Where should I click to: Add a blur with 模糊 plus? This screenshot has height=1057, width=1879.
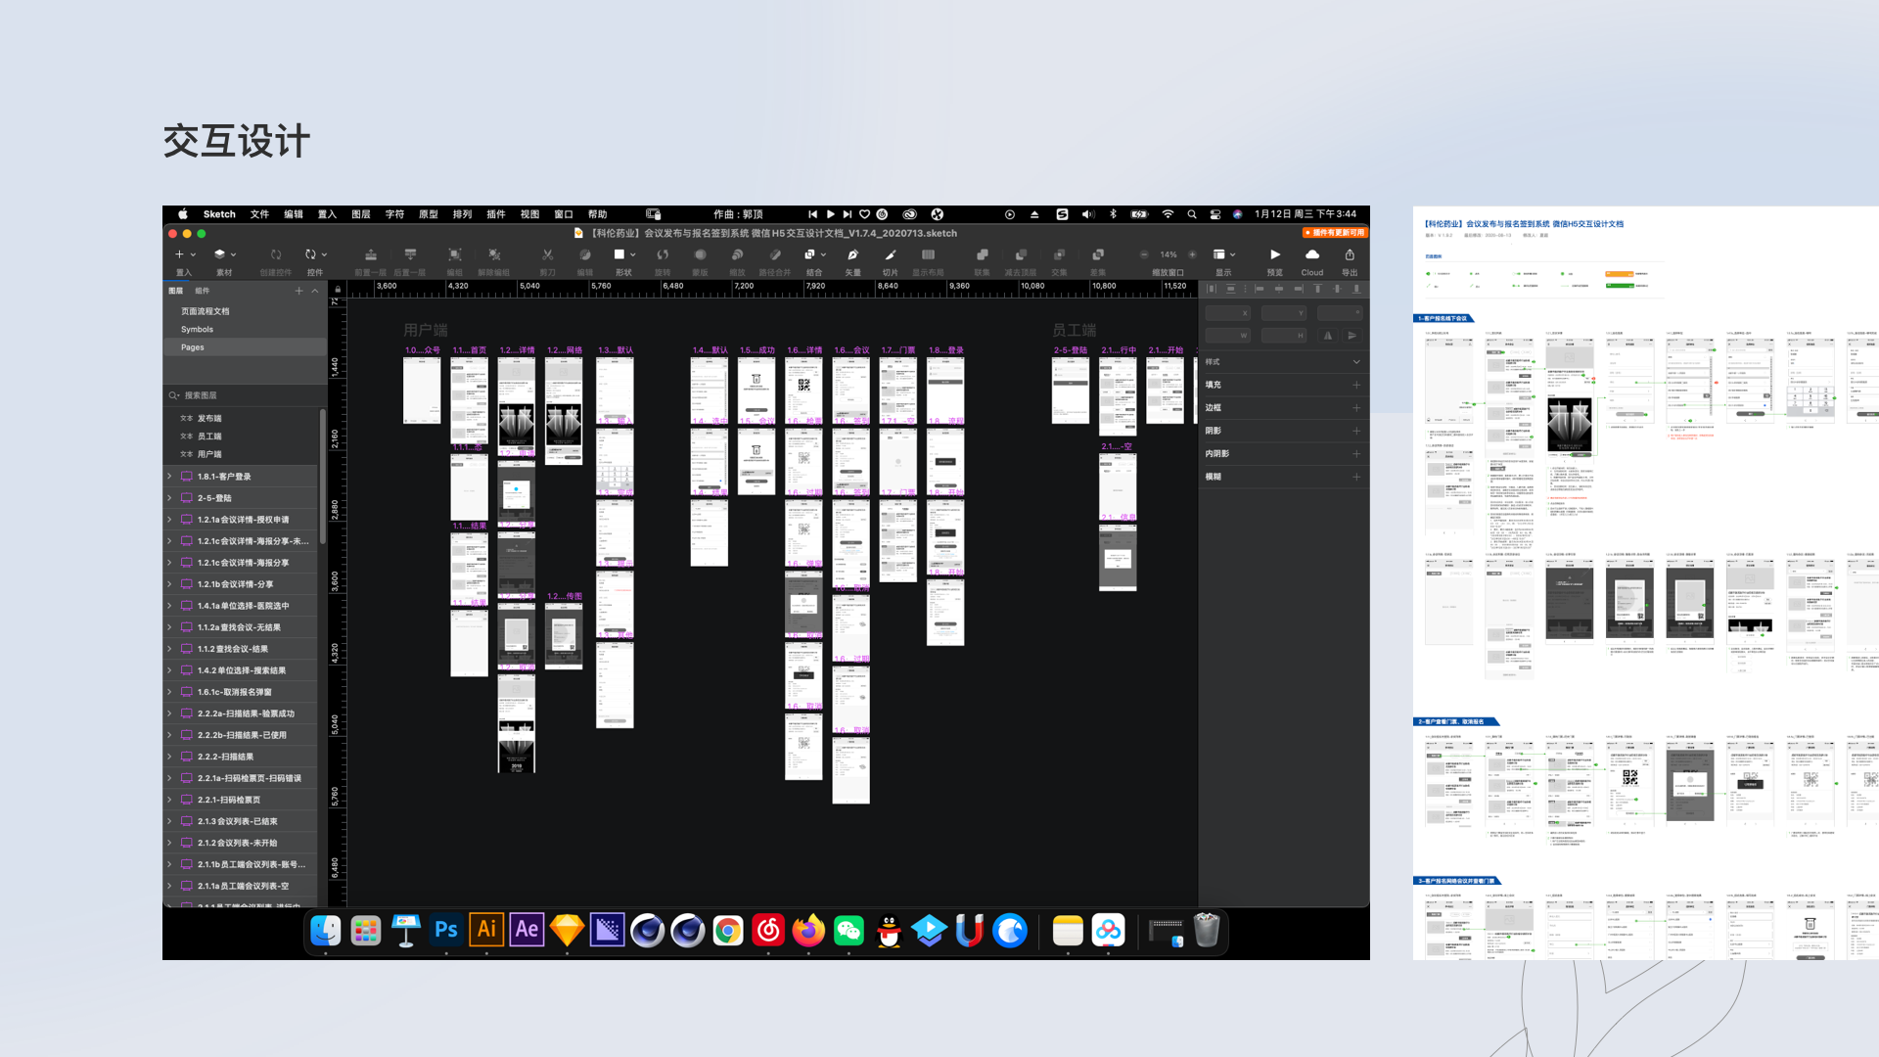coord(1356,477)
